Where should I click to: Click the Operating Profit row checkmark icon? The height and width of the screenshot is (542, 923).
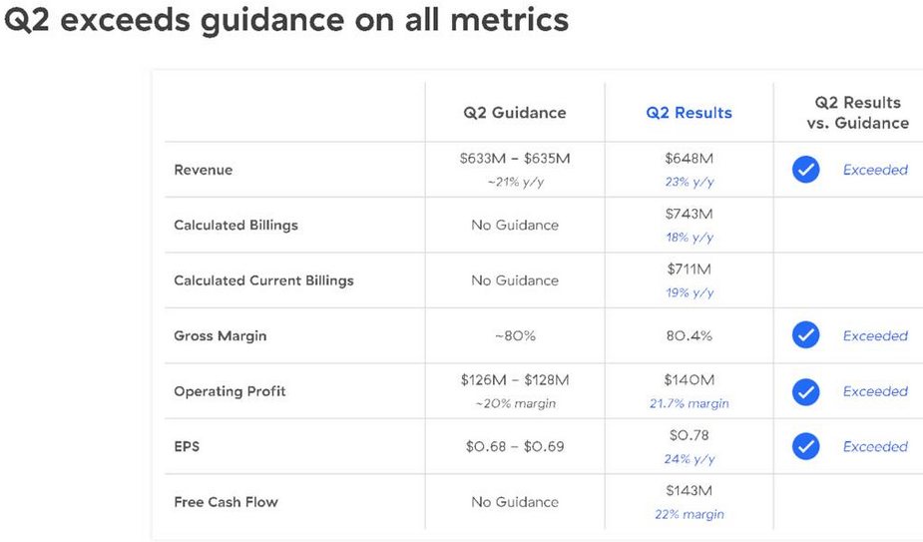[805, 391]
